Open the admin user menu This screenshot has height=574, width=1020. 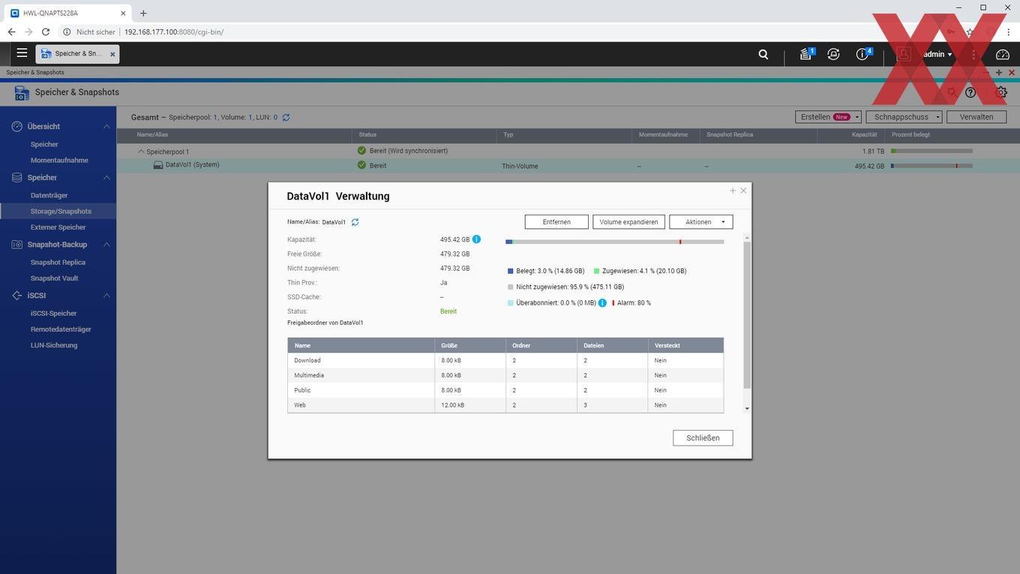(x=937, y=54)
